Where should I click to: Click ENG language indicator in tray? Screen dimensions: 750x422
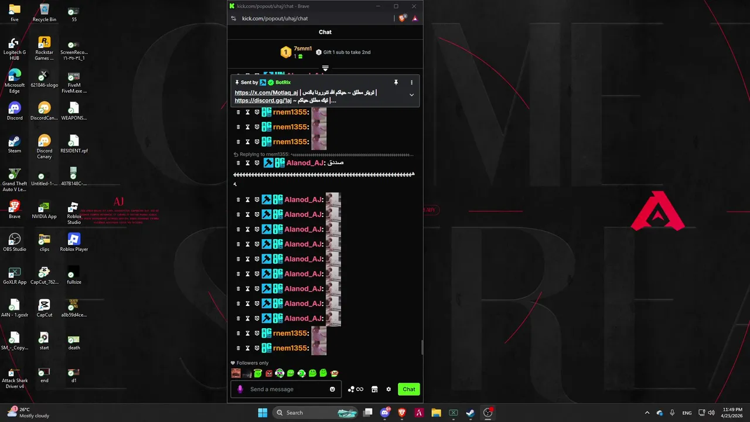click(x=687, y=413)
